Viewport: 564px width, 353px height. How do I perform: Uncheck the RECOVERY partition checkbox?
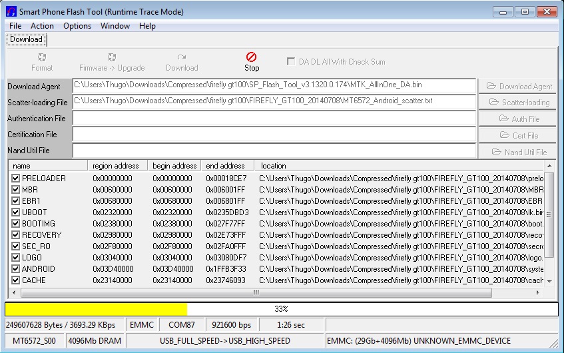(15, 235)
